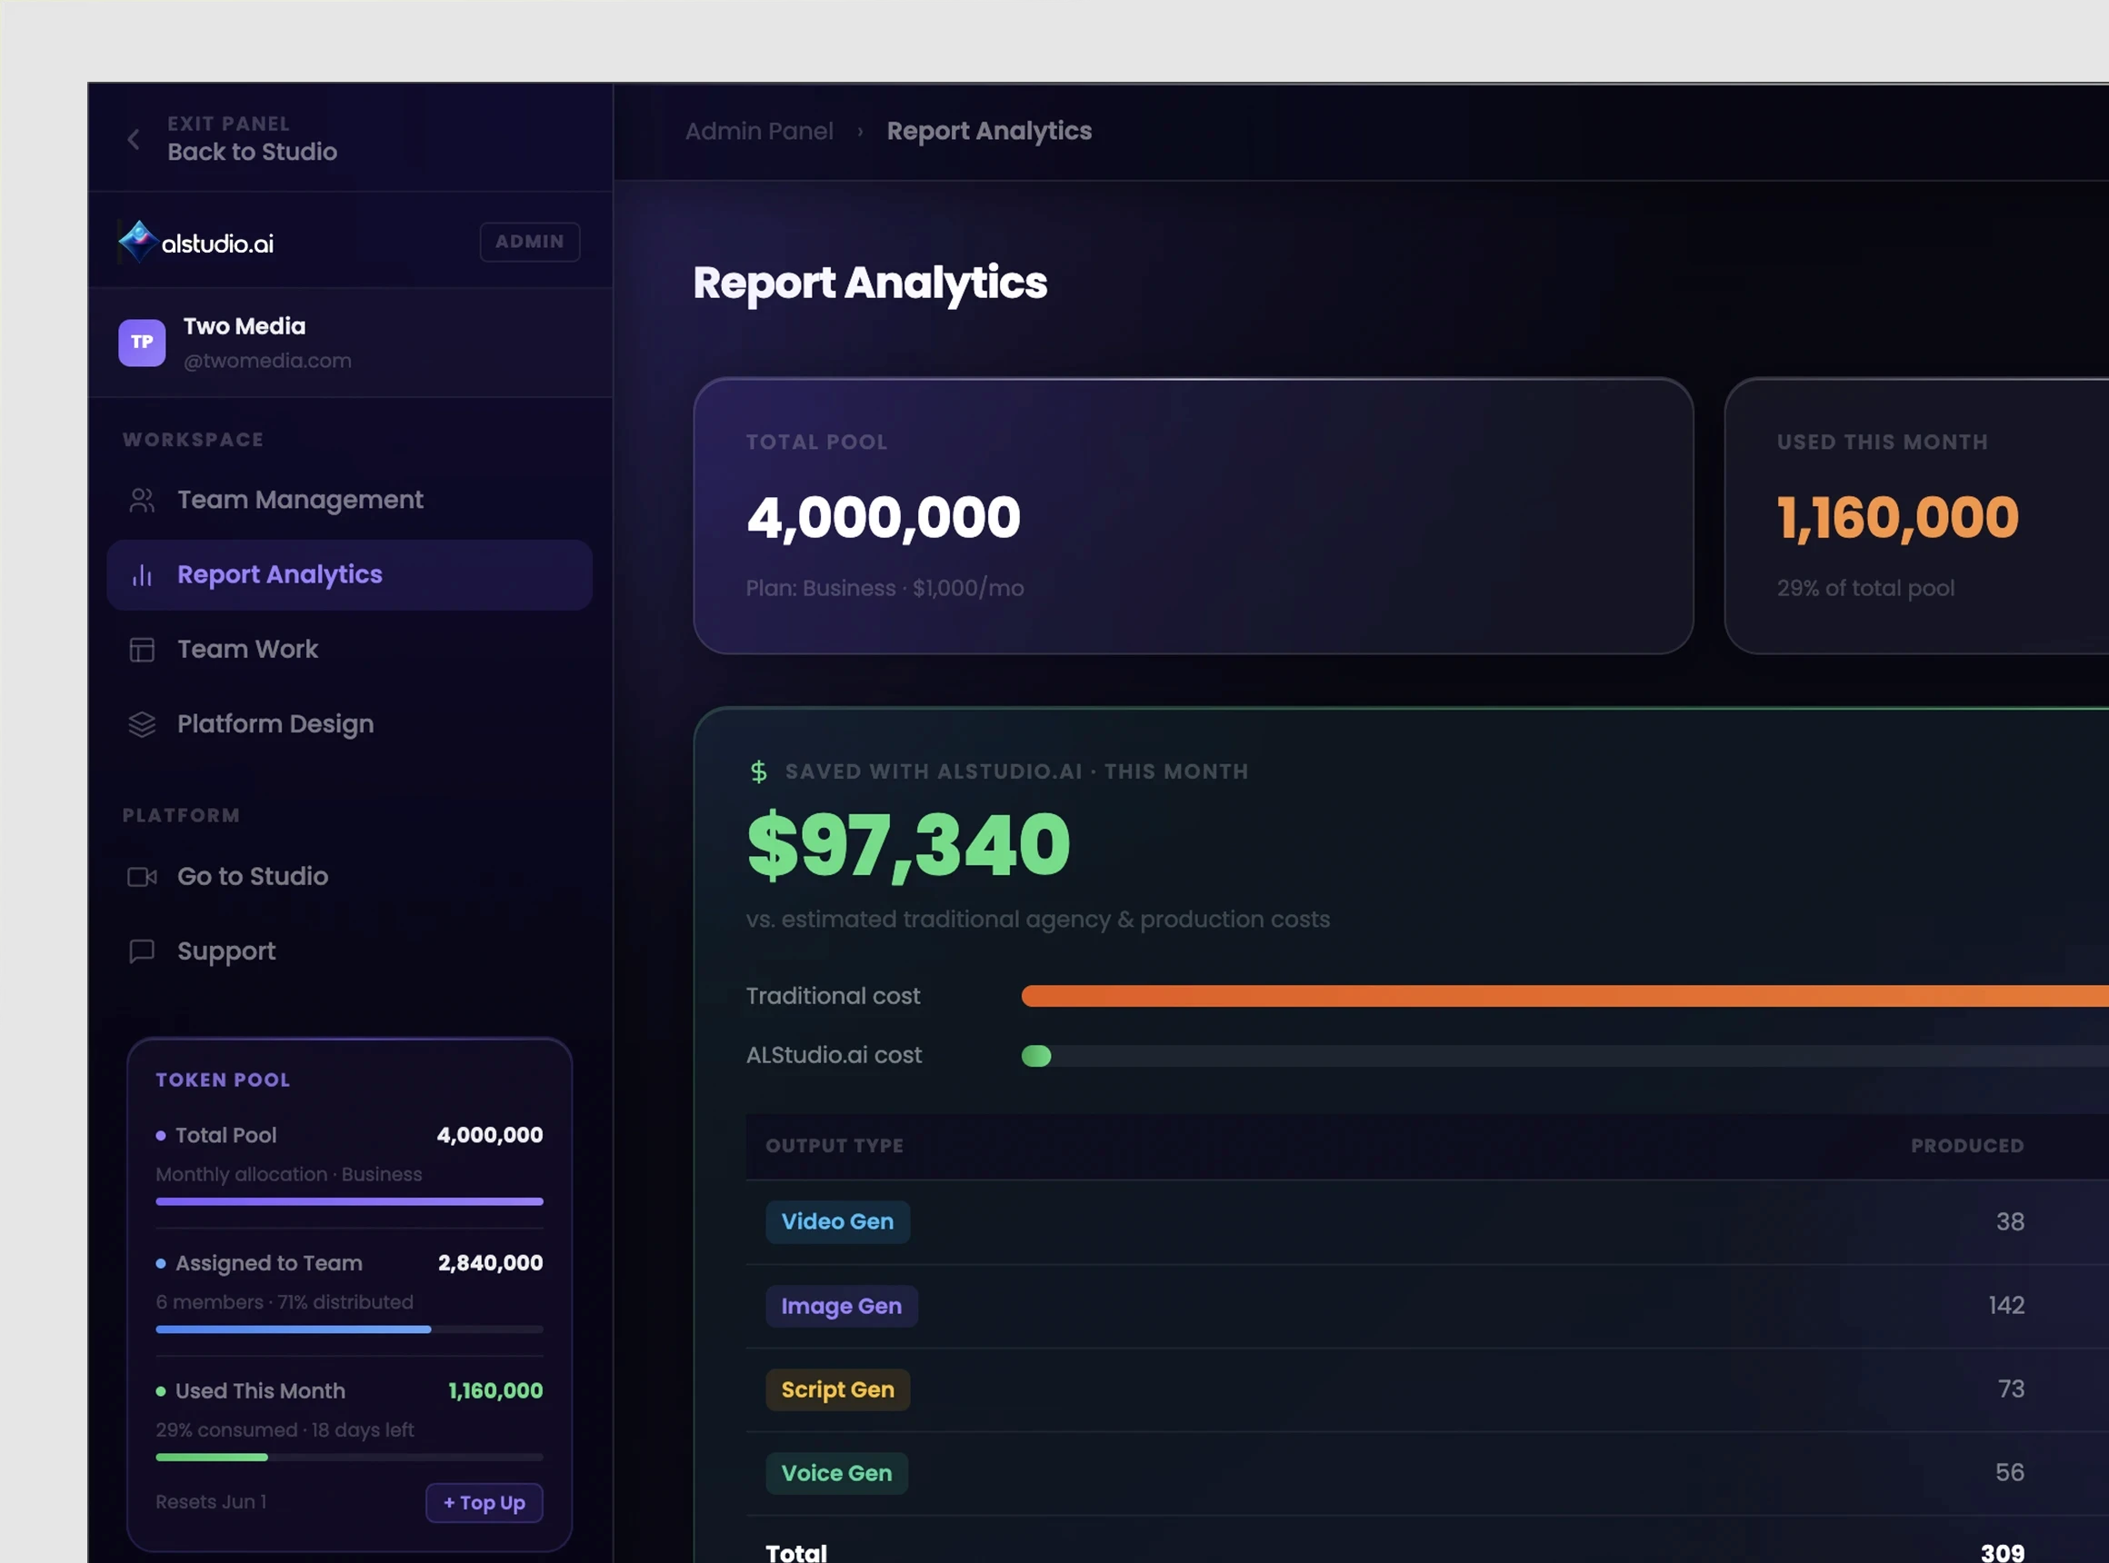Click the 2,840,000 assigned tokens value

[490, 1263]
